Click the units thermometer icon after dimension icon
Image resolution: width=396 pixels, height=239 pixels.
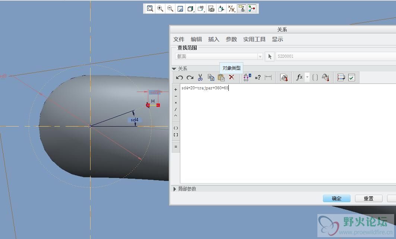[284, 77]
